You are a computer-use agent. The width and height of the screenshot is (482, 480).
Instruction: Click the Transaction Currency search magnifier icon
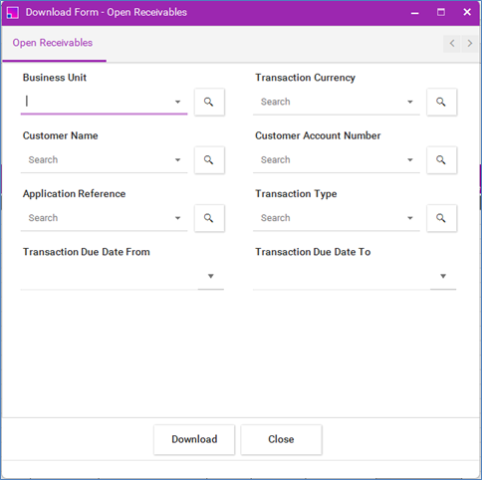[x=441, y=102]
